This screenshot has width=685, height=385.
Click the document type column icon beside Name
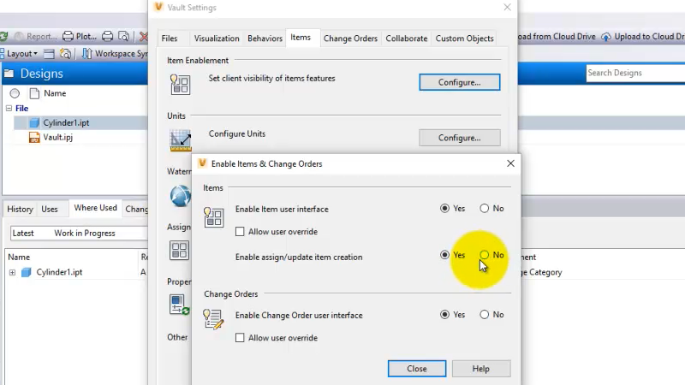pos(34,93)
